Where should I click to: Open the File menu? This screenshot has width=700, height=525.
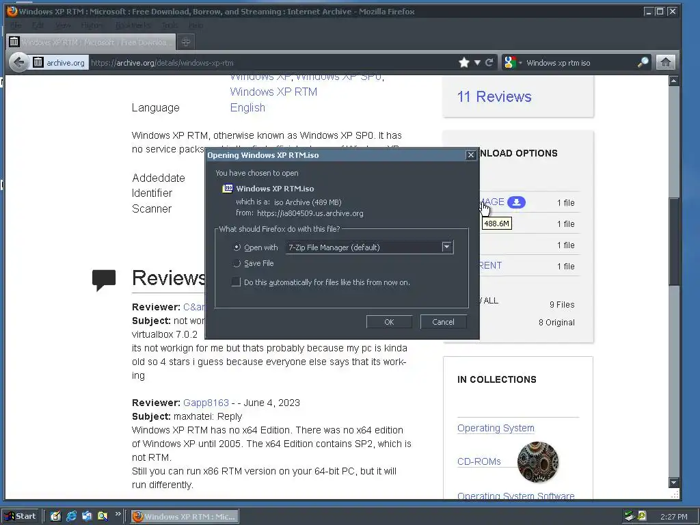pyautogui.click(x=16, y=25)
